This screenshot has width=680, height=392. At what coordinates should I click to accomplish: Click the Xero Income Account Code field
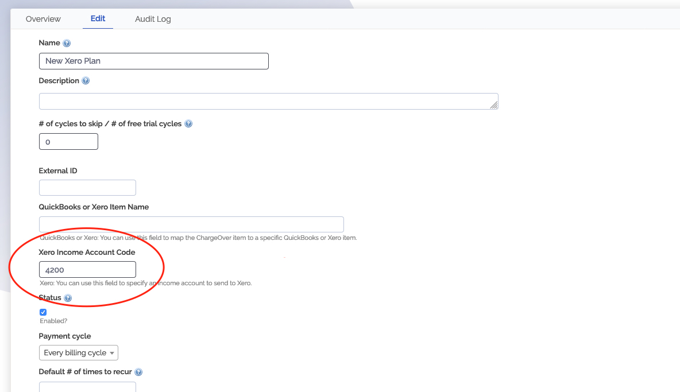87,269
